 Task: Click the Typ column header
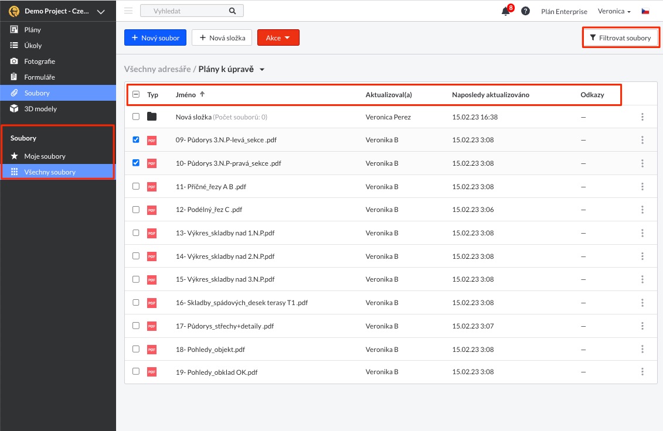point(152,95)
